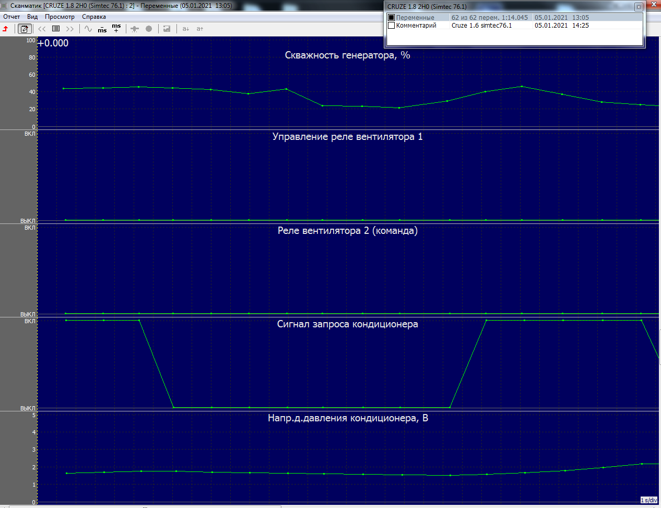This screenshot has height=508, width=661.
Task: Close the CRUZE 1.8 2H0 floating panel
Action: tap(639, 7)
